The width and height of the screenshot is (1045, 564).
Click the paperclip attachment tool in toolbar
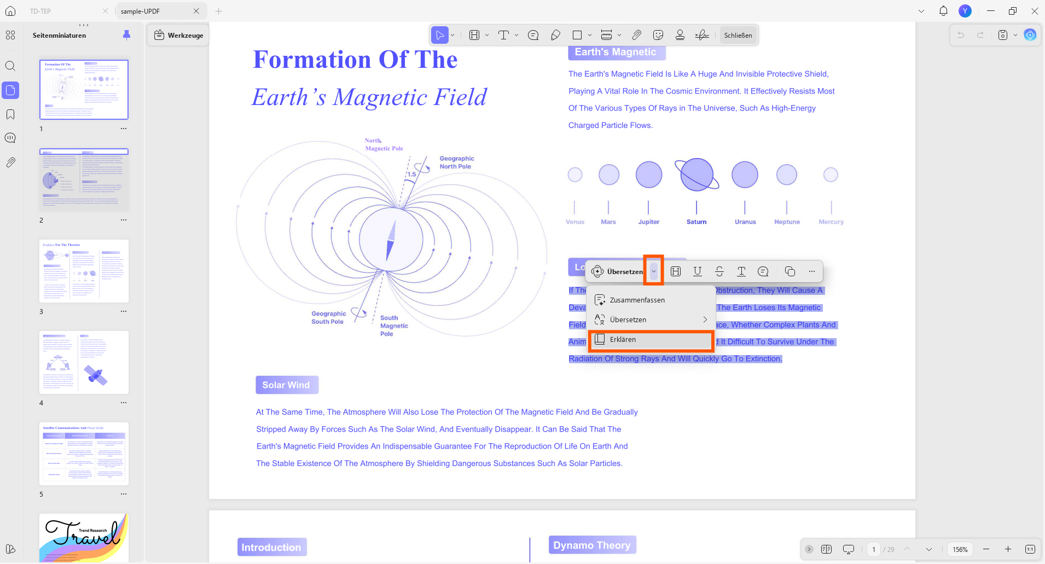point(636,35)
